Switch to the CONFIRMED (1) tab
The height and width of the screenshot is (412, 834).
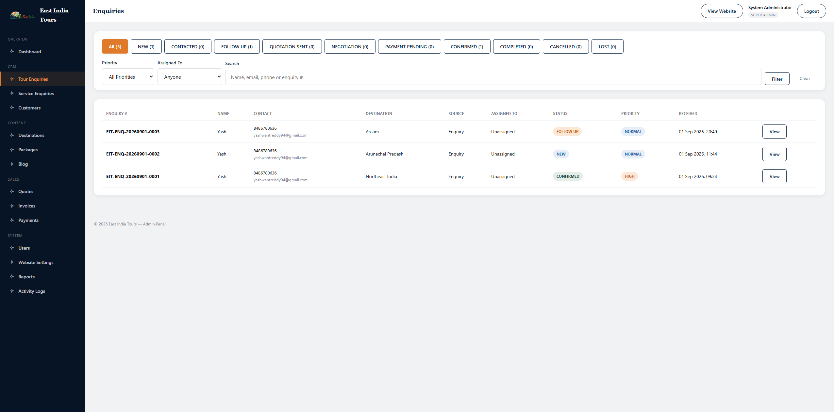467,46
